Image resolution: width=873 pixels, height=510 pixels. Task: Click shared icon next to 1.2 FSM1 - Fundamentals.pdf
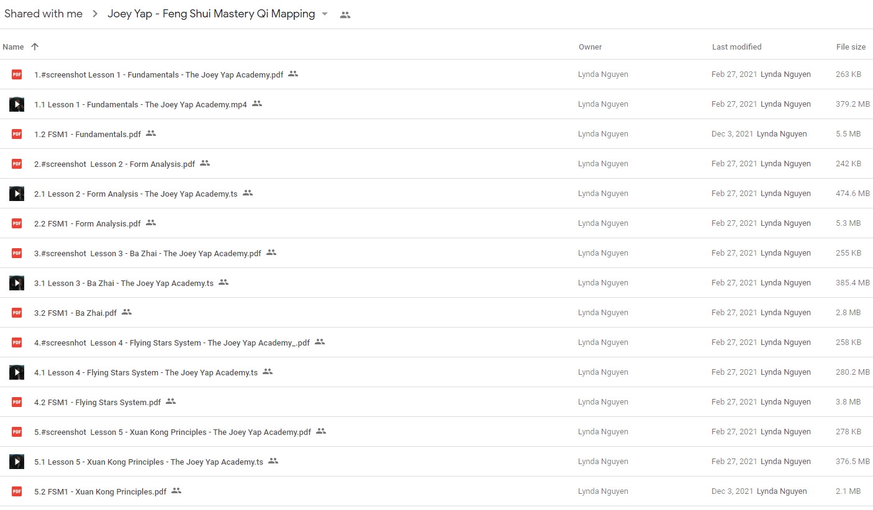[151, 133]
